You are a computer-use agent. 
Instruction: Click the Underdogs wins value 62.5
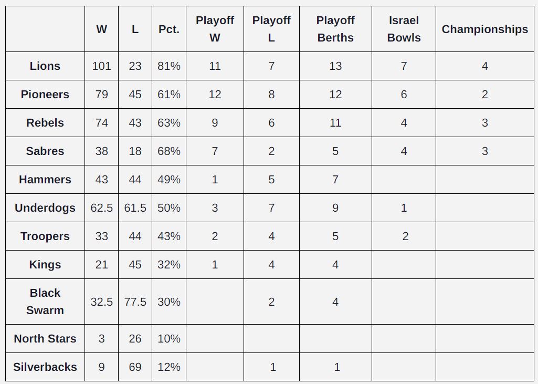tap(101, 208)
